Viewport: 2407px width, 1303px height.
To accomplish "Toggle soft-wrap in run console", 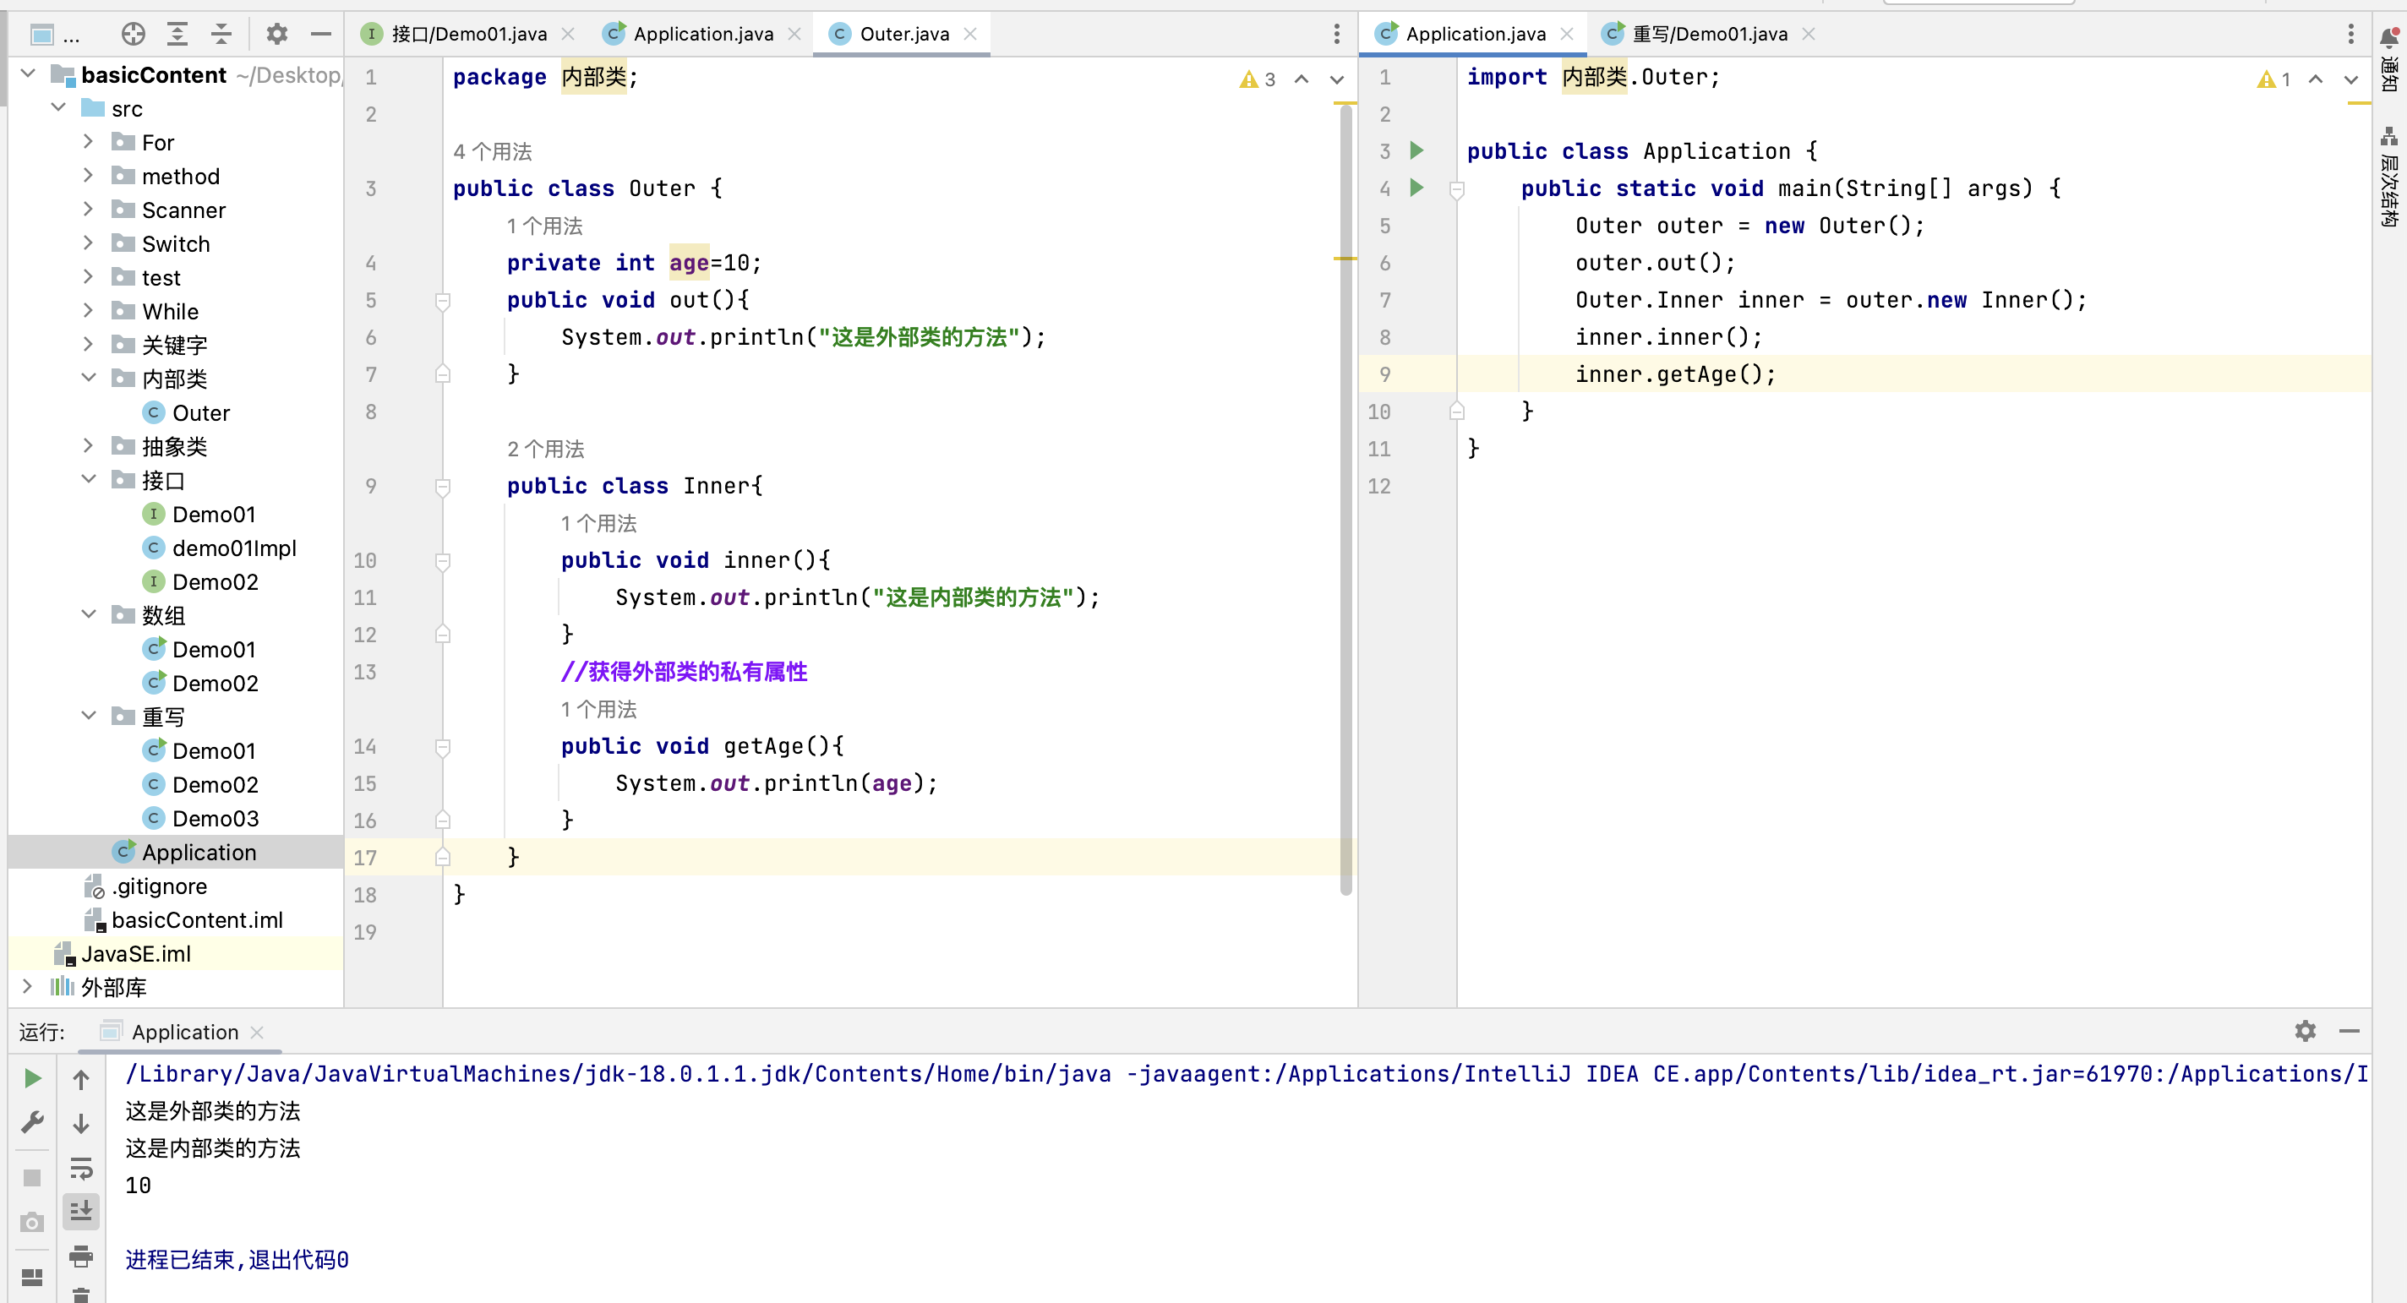I will pos(81,1168).
